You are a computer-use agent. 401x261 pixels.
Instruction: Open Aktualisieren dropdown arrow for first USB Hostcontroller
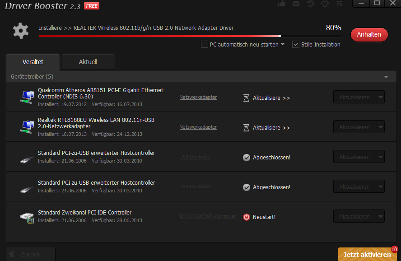click(x=381, y=157)
